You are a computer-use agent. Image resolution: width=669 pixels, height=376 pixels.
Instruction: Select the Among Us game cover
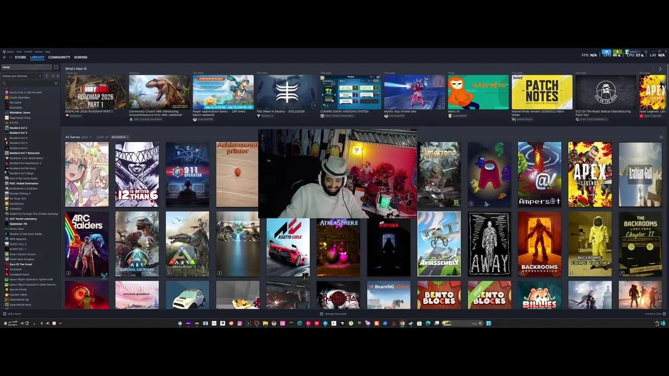(489, 174)
